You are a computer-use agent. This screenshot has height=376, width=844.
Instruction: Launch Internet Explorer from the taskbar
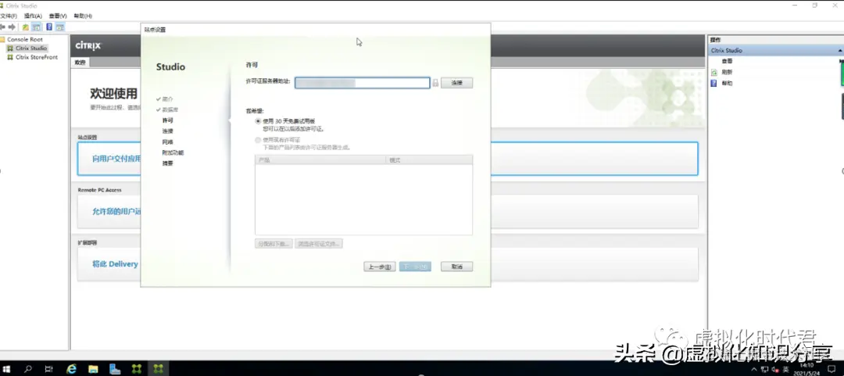click(71, 369)
